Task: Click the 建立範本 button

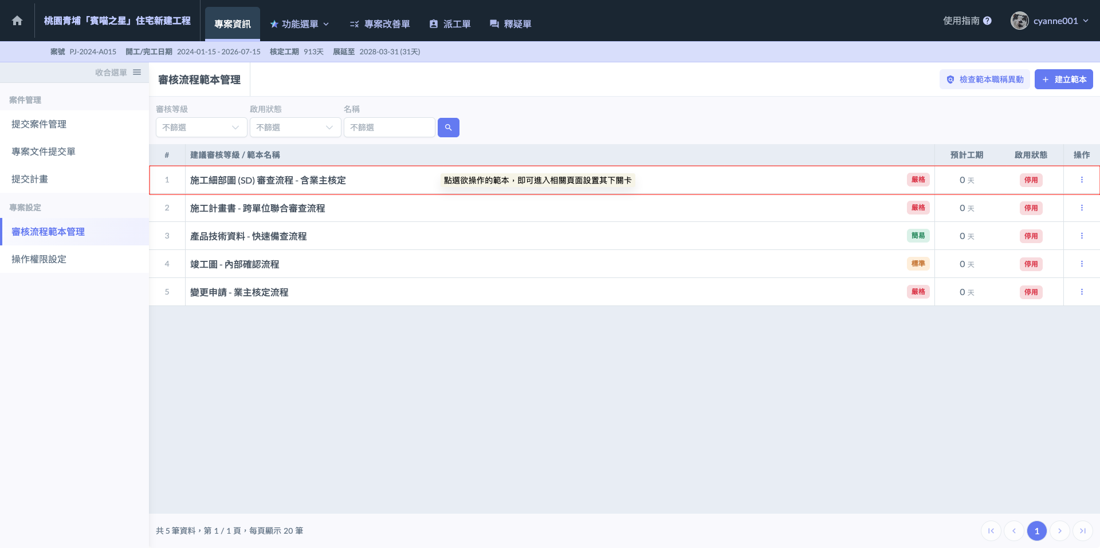Action: tap(1064, 80)
